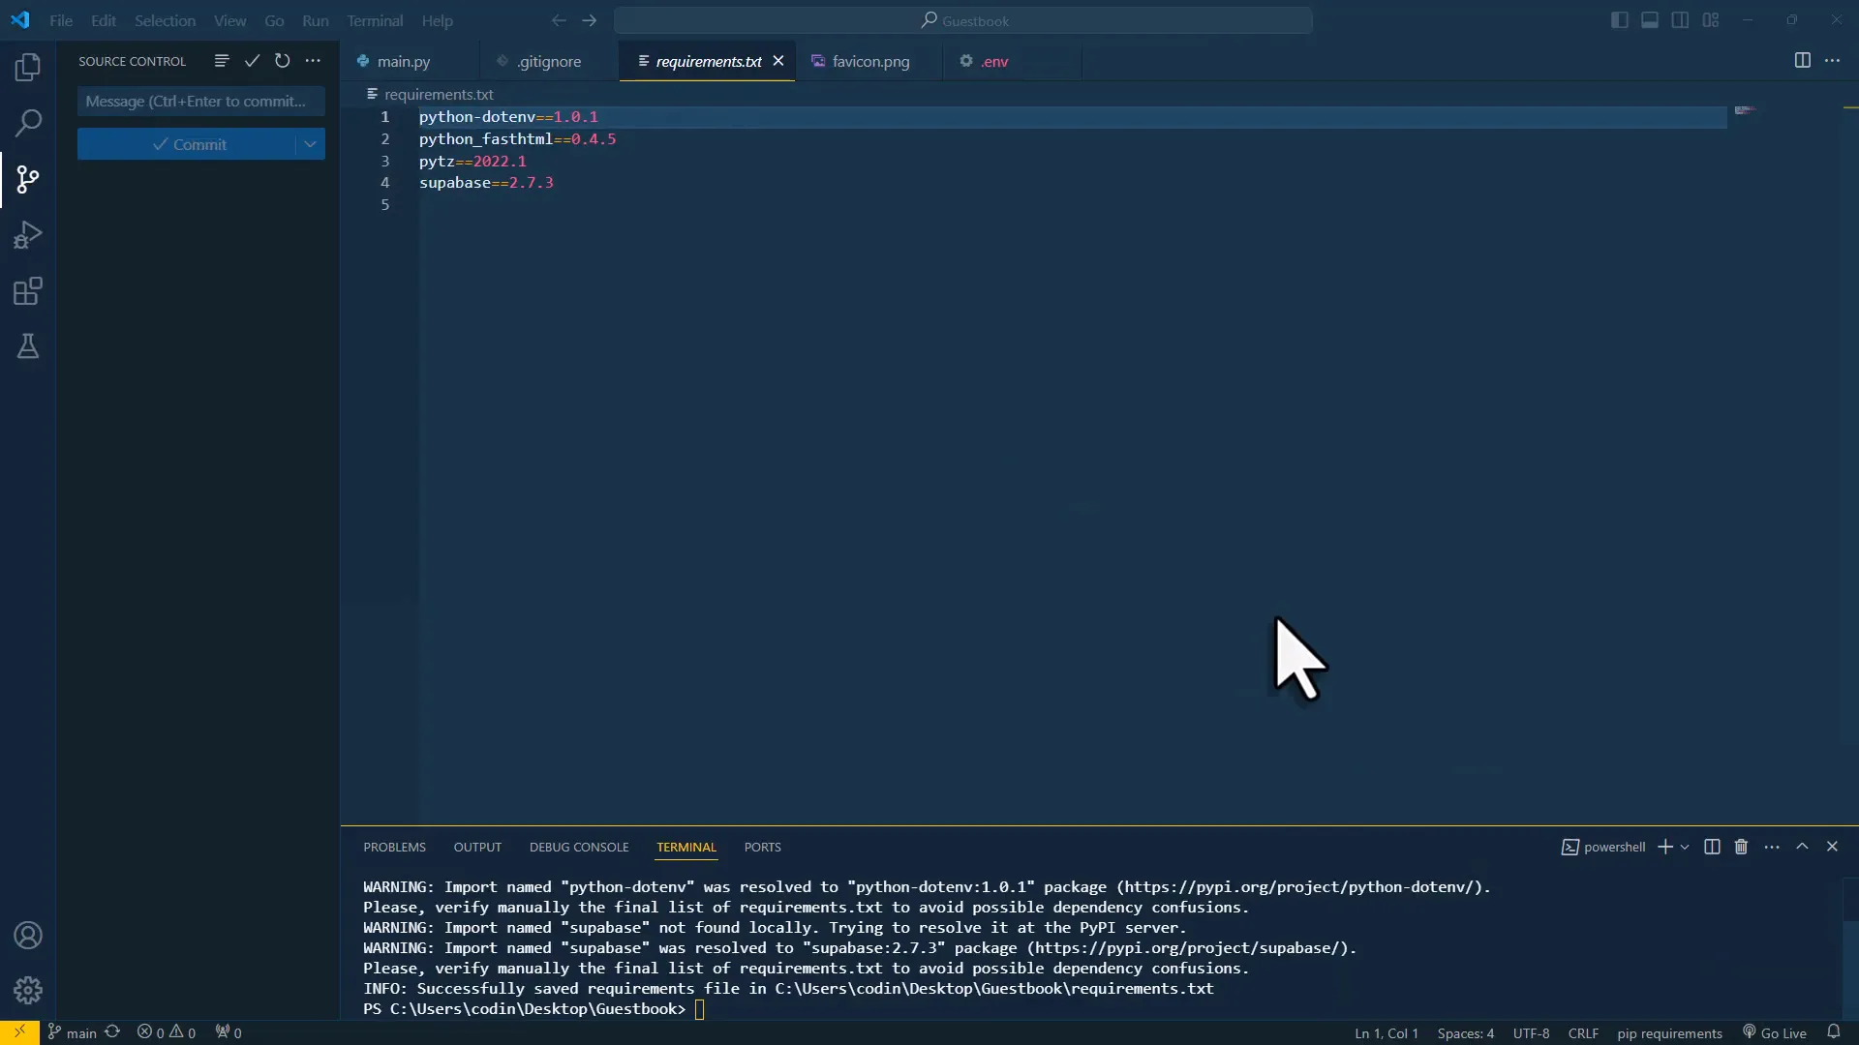1859x1045 pixels.
Task: Open the new terminal launch profile dropdown
Action: click(1685, 847)
